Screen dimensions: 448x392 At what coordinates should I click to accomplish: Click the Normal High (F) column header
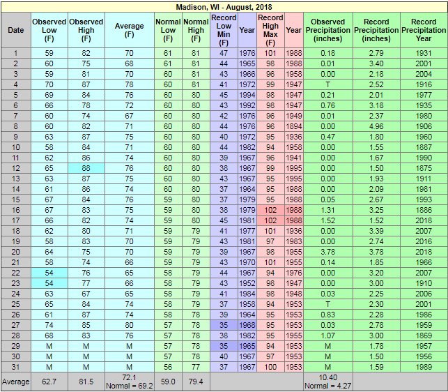click(196, 30)
